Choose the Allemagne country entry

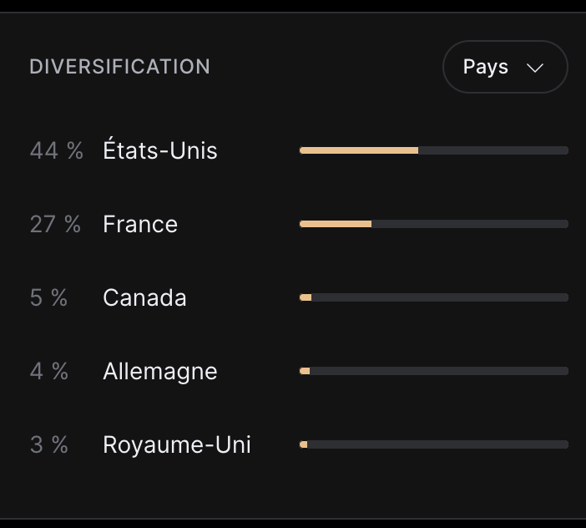coord(159,371)
